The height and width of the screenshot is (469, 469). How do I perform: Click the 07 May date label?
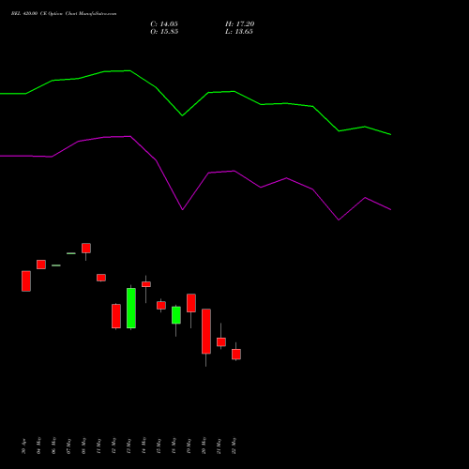pos(68,446)
